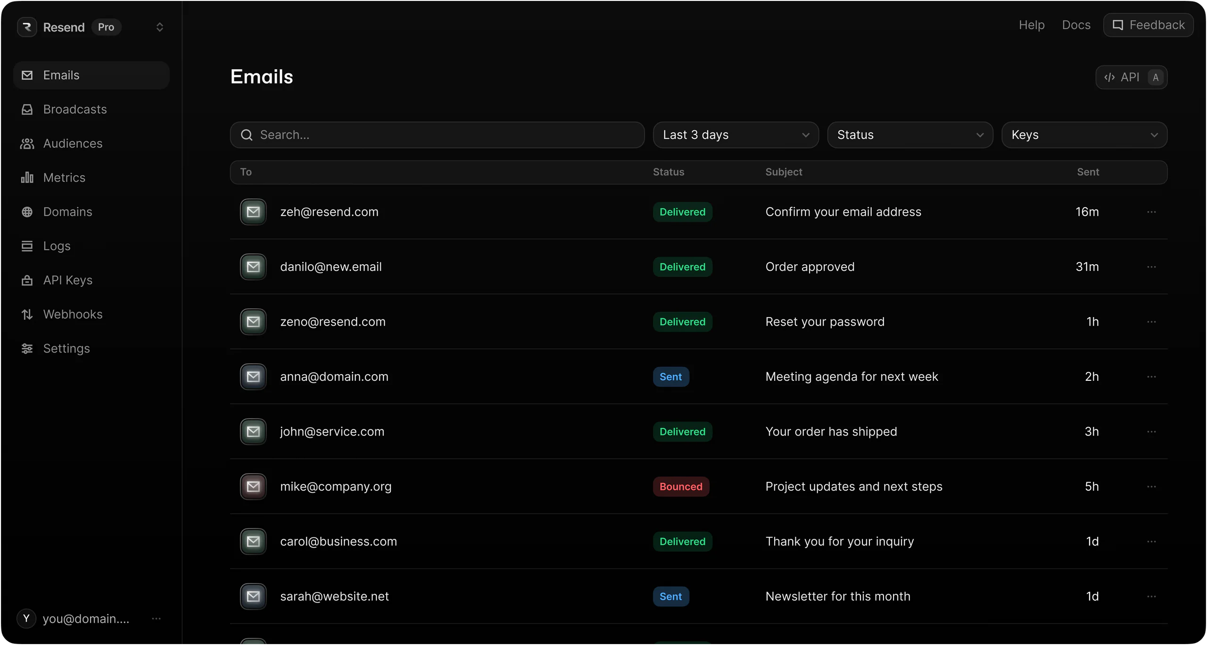The height and width of the screenshot is (645, 1207).
Task: Click Sent status badge for anna@domain.com
Action: (670, 377)
